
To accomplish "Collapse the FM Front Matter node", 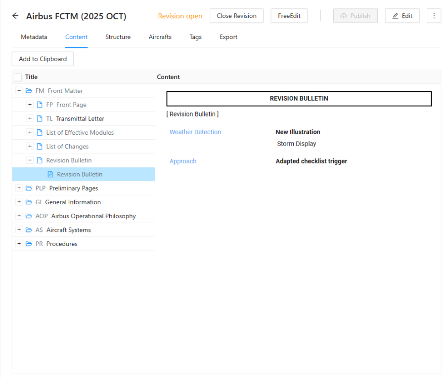I will [x=19, y=91].
